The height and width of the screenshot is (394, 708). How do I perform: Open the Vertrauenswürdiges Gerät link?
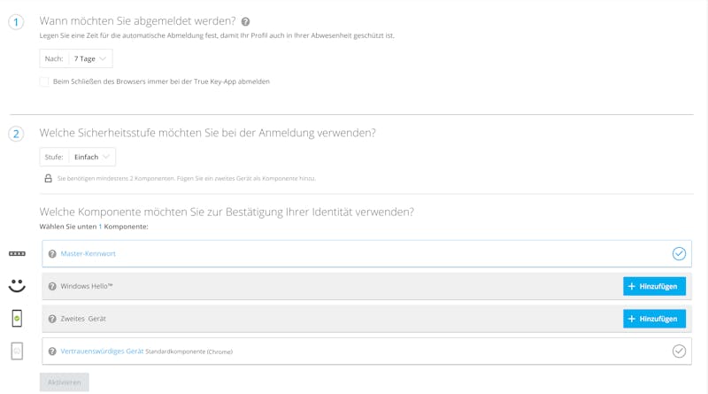(102, 352)
